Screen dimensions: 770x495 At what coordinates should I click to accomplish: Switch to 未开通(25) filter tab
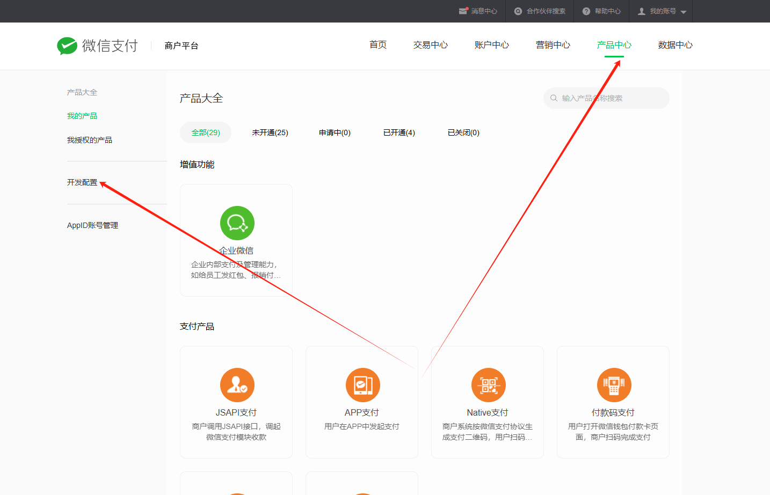tap(270, 132)
